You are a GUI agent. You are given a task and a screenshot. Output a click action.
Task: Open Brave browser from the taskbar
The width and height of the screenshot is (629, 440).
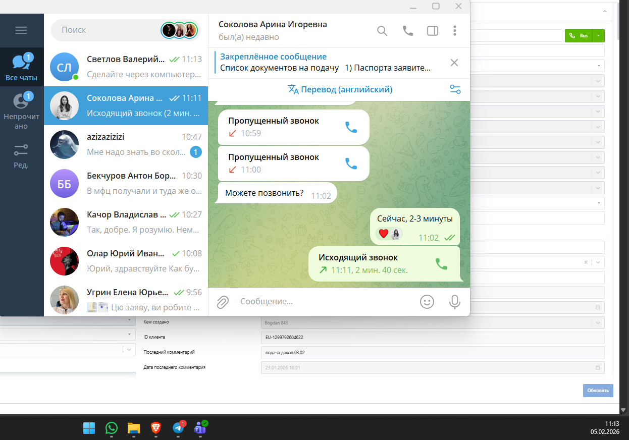tap(156, 428)
